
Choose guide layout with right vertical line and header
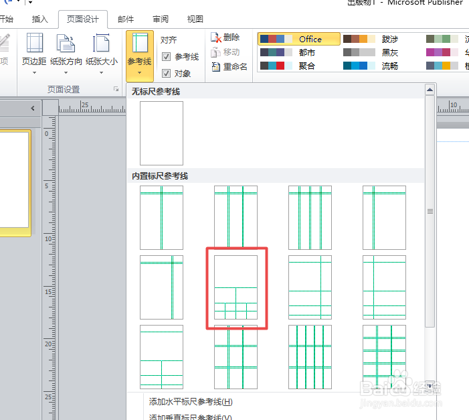[161, 287]
